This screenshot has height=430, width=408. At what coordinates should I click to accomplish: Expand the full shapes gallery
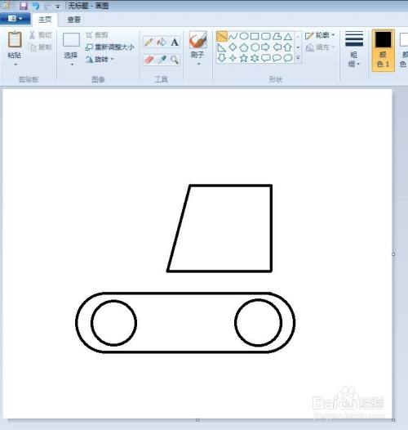tap(298, 58)
